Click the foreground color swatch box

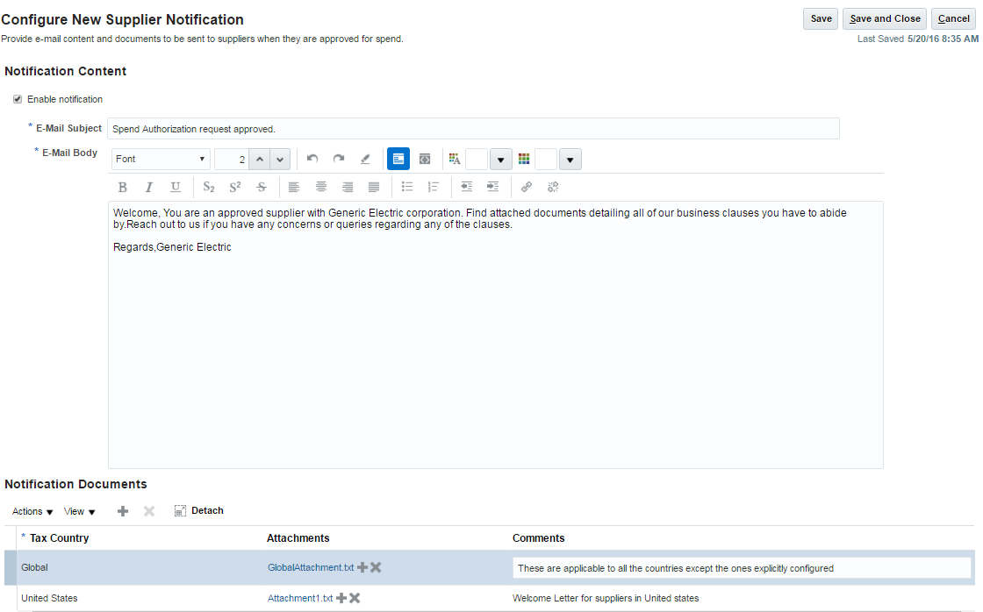(477, 159)
